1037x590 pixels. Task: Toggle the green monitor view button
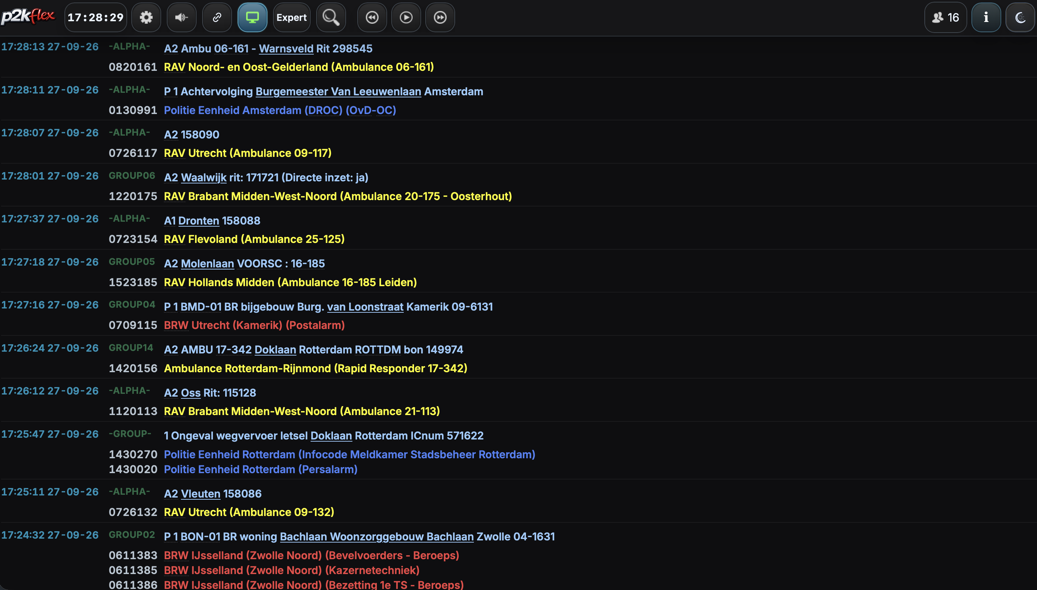pyautogui.click(x=252, y=17)
